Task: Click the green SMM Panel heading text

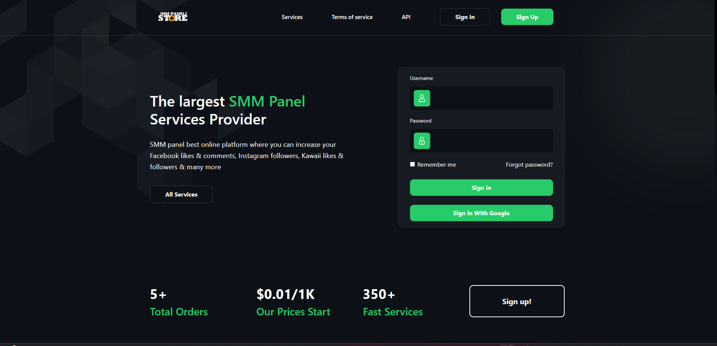Action: (x=267, y=102)
